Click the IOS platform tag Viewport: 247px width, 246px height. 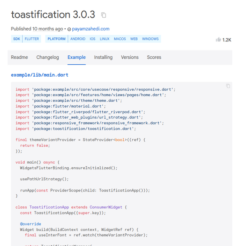pyautogui.click(x=92, y=39)
